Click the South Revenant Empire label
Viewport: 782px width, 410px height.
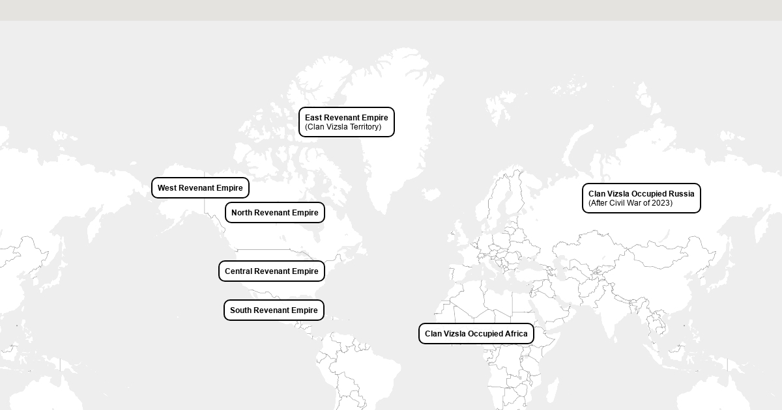coord(274,310)
